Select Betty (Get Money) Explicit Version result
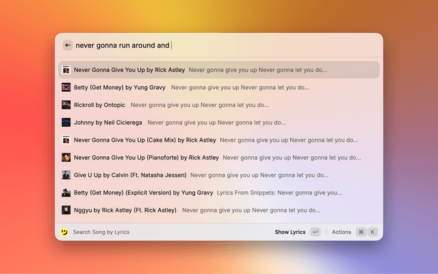This screenshot has height=274, width=438. (x=144, y=192)
